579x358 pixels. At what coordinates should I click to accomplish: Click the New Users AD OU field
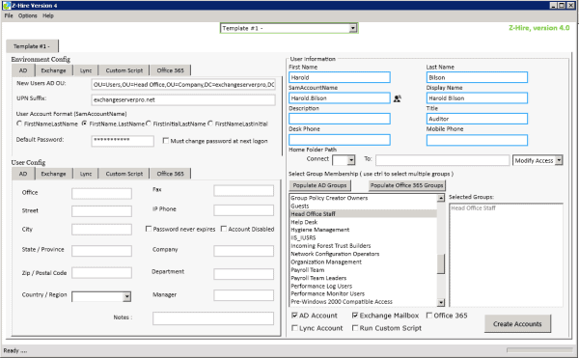(x=183, y=85)
